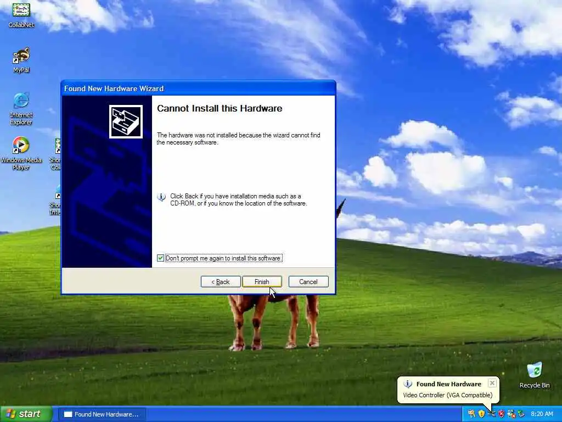Cancel the Found New Hardware Wizard
562x422 pixels.
[x=308, y=282]
